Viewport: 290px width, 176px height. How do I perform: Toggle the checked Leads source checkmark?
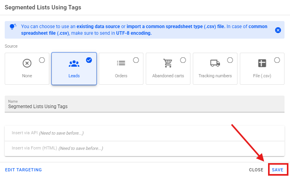[x=89, y=60]
